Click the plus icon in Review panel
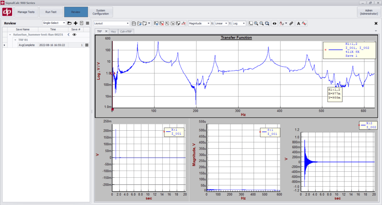 [75, 23]
